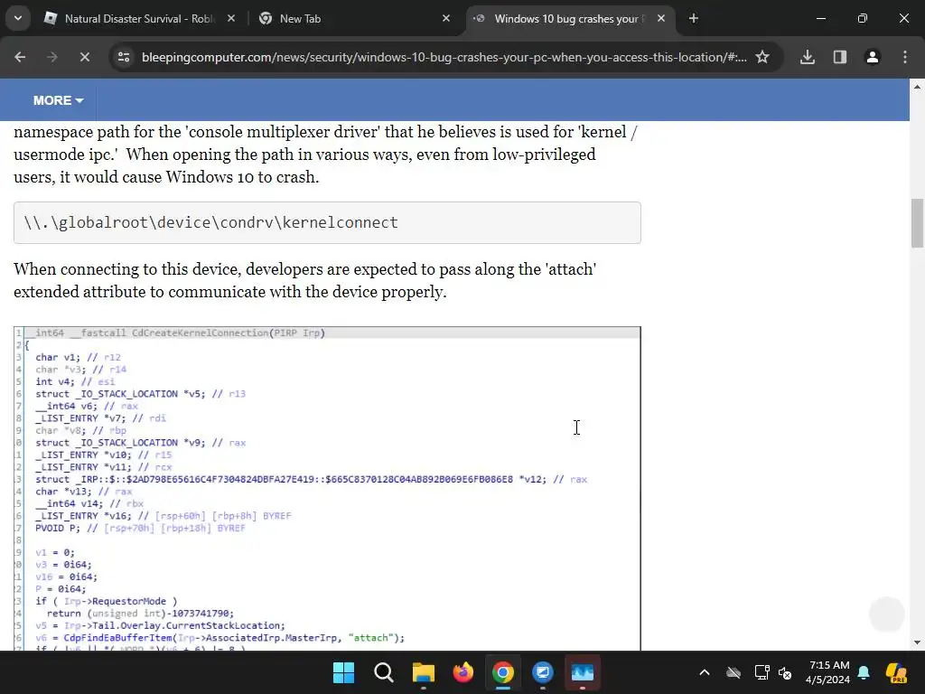This screenshot has width=925, height=694.
Task: Open File Explorer from taskbar
Action: tap(423, 672)
